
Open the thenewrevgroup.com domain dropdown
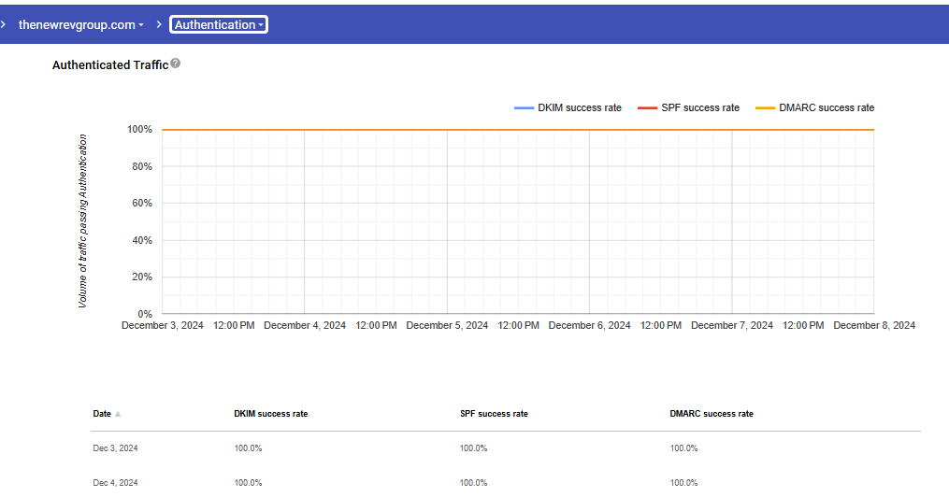coord(81,25)
